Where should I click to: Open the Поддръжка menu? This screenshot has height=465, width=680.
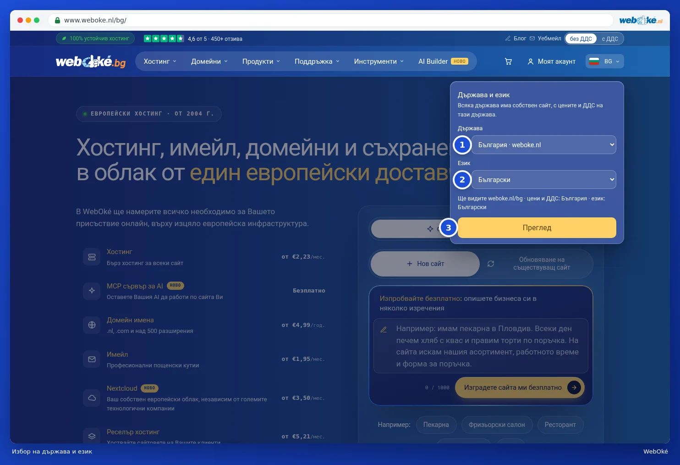coord(317,61)
